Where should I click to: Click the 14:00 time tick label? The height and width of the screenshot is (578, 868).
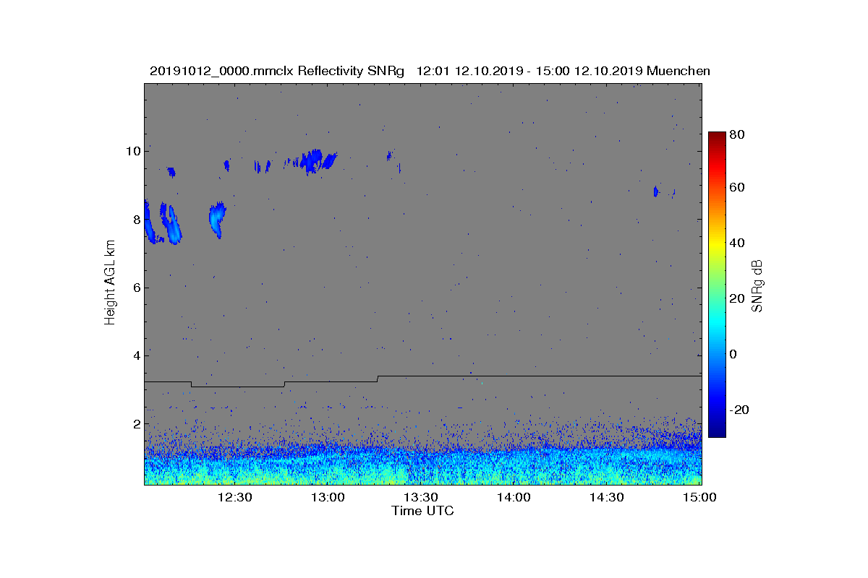pyautogui.click(x=514, y=497)
